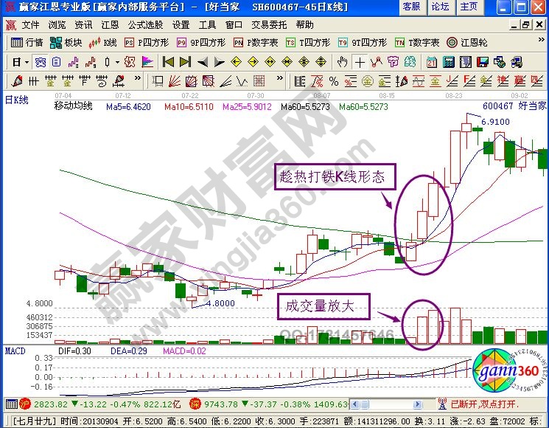This screenshot has width=549, height=428.
Task: Expand the candlestick style dropdown arrow
Action: pyautogui.click(x=116, y=61)
